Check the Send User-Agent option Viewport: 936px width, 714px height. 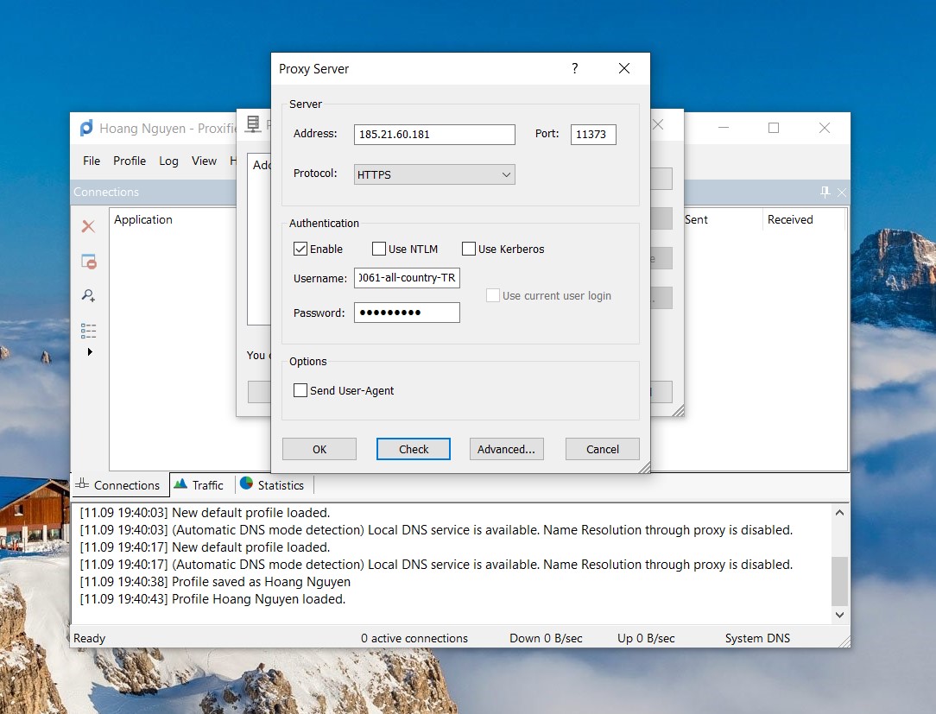point(300,390)
